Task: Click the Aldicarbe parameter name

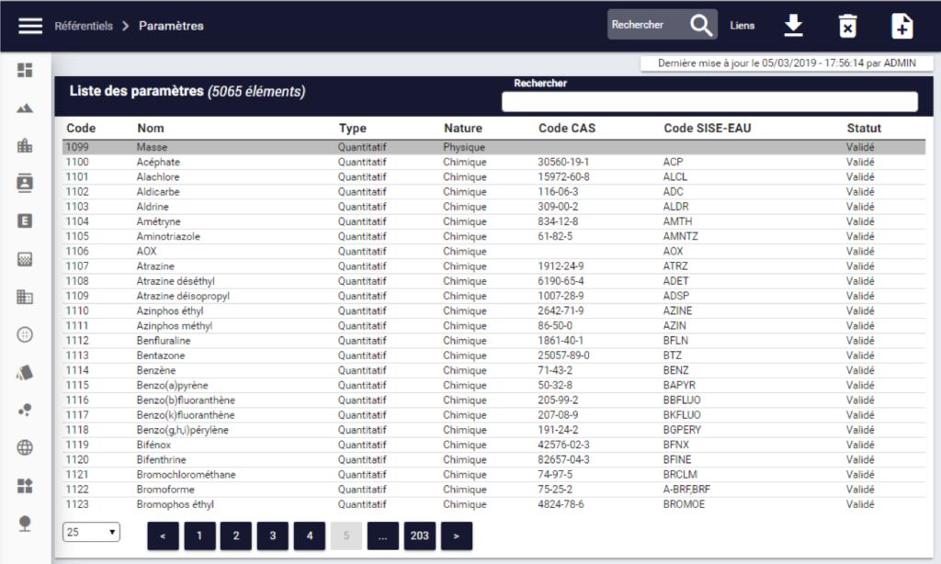Action: point(158,192)
